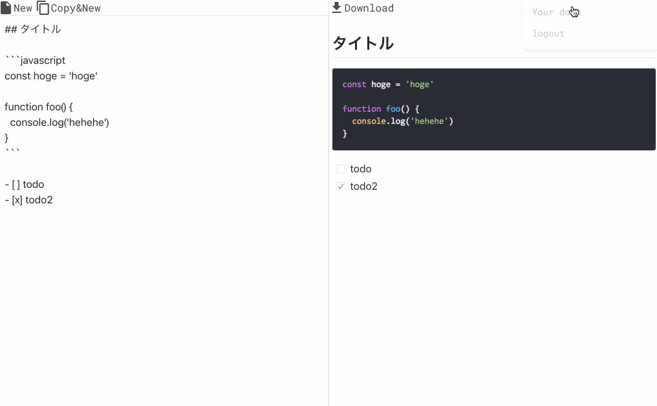
Task: Open Your docs menu entry
Action: click(x=556, y=12)
